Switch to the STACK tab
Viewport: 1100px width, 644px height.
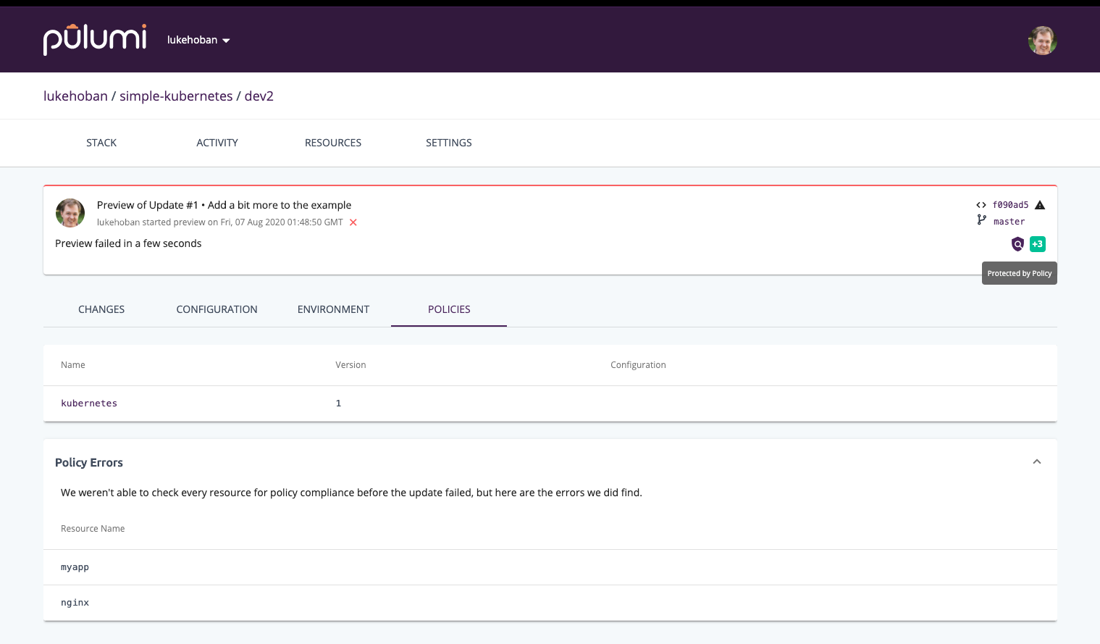coord(101,143)
